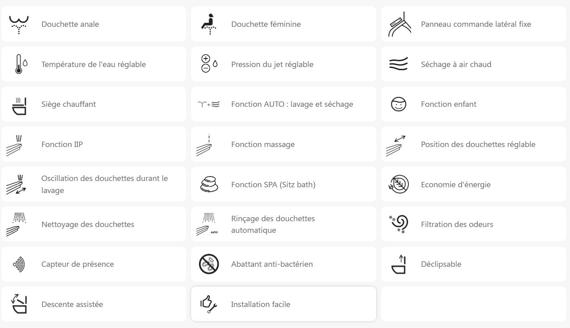Screen dimensions: 570x328
Task: Click the presence sensor waves icon
Action: click(x=19, y=265)
